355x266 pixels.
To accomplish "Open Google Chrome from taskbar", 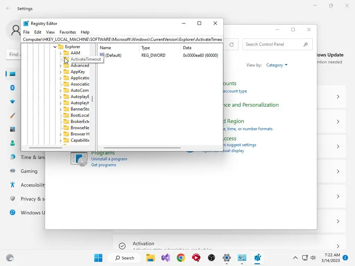I will coord(181,258).
